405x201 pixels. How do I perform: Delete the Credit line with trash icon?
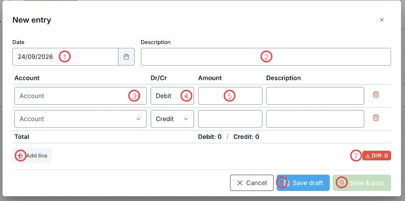(376, 118)
